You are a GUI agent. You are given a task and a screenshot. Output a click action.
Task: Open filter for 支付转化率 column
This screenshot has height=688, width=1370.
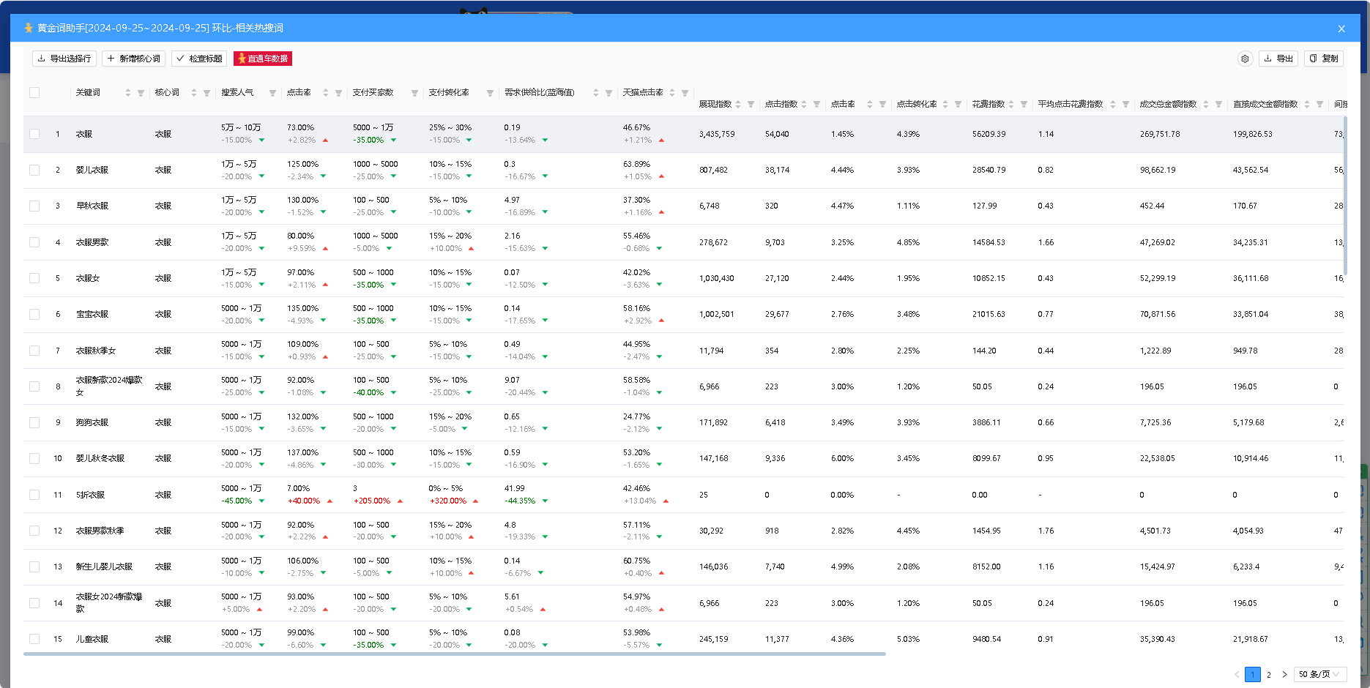[x=490, y=93]
